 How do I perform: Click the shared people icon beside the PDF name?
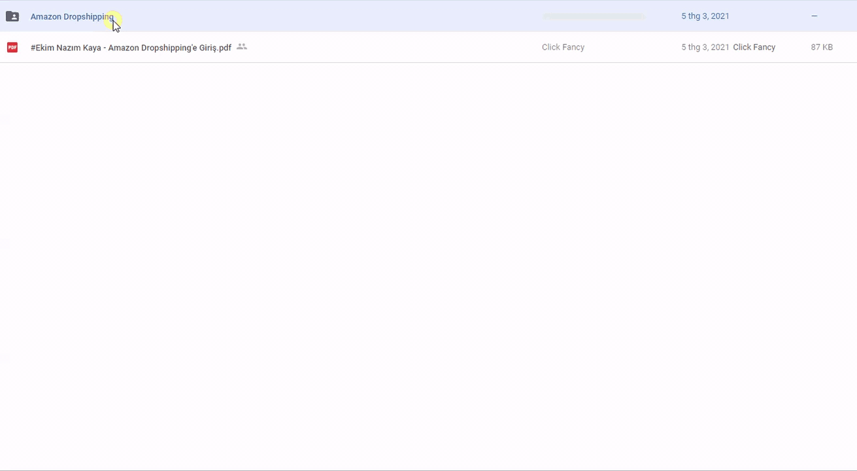(x=242, y=47)
